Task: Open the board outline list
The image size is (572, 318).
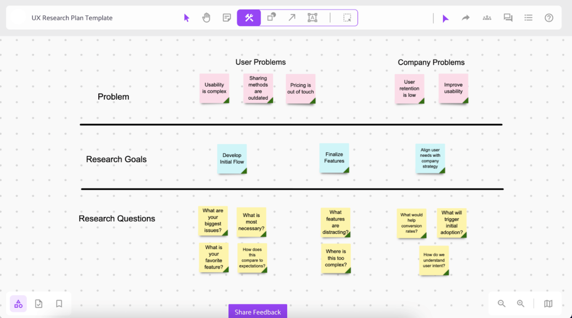Action: (x=528, y=18)
